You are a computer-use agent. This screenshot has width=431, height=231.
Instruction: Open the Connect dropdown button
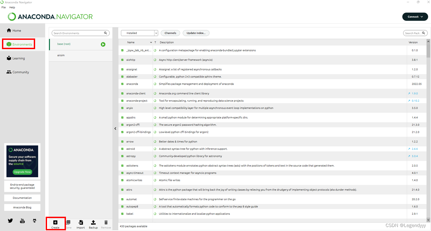click(415, 17)
